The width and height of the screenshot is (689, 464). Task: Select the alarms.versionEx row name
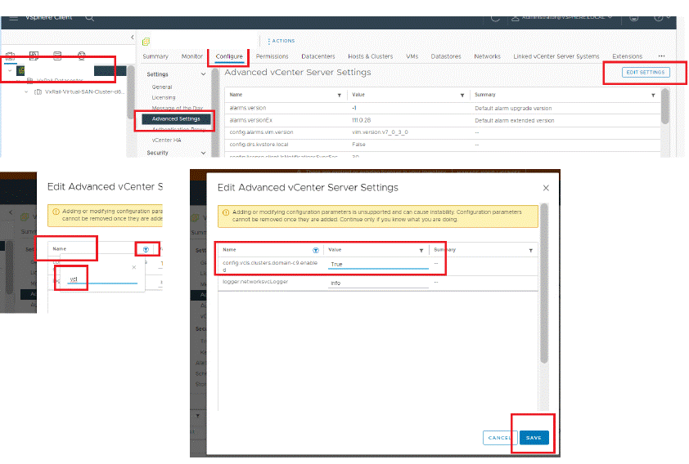(251, 120)
